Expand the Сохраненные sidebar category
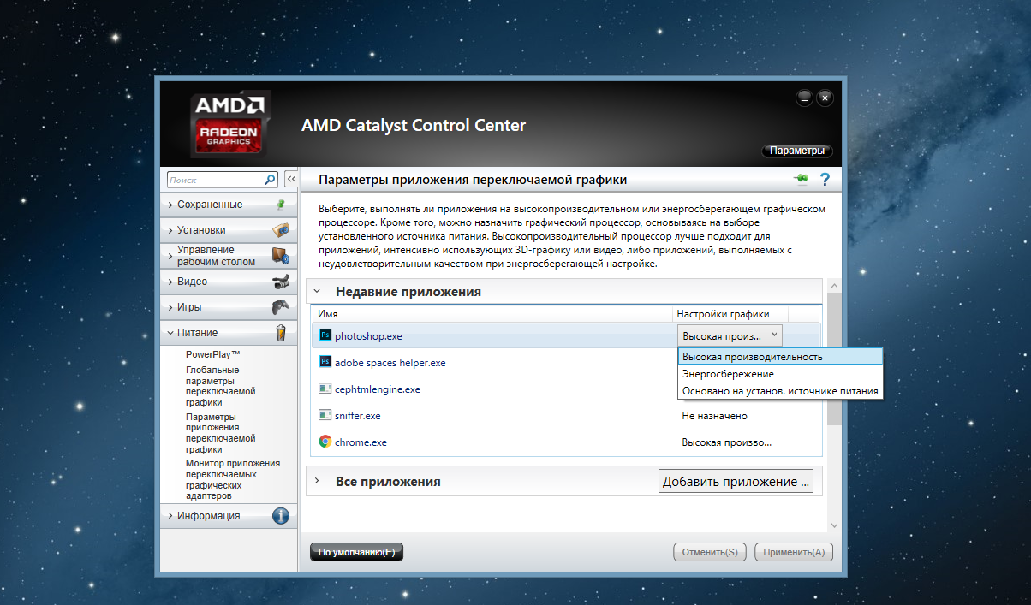This screenshot has width=1031, height=605. click(x=210, y=205)
